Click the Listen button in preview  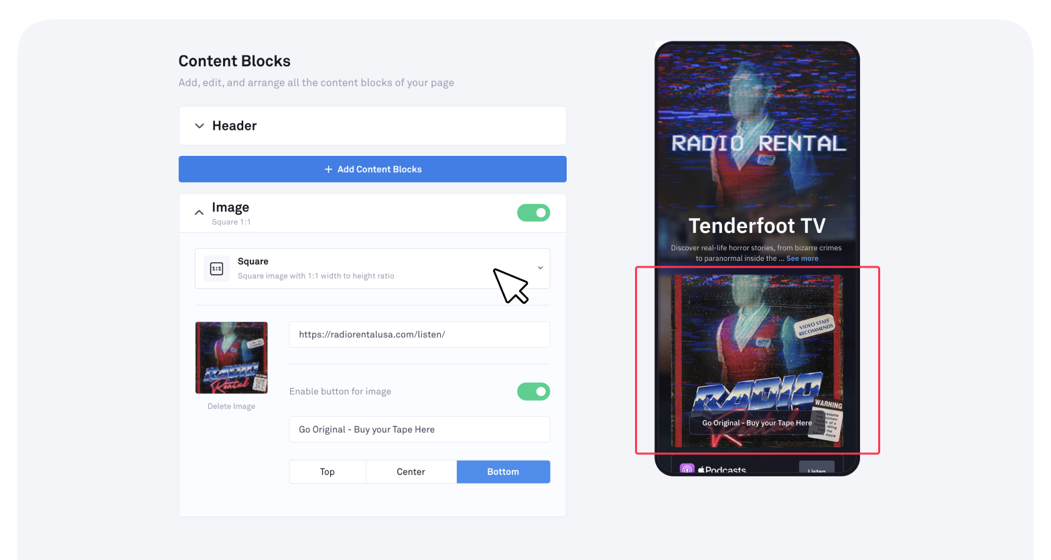click(x=817, y=468)
